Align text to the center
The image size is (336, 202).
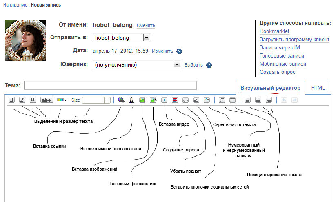[258, 100]
